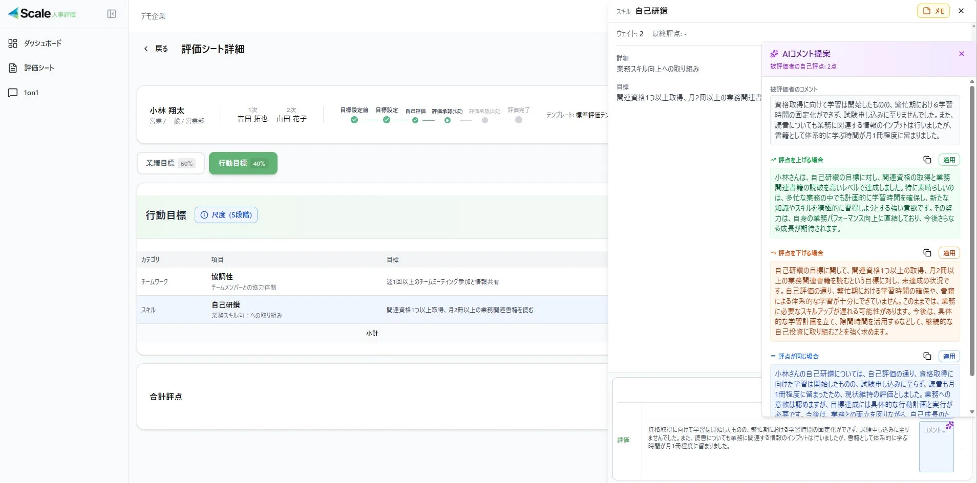Copy the 評点を下げる場合 suggestion text
Image resolution: width=977 pixels, height=483 pixels.
927,252
